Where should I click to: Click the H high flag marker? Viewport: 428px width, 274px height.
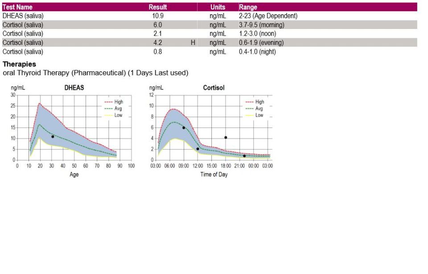193,43
